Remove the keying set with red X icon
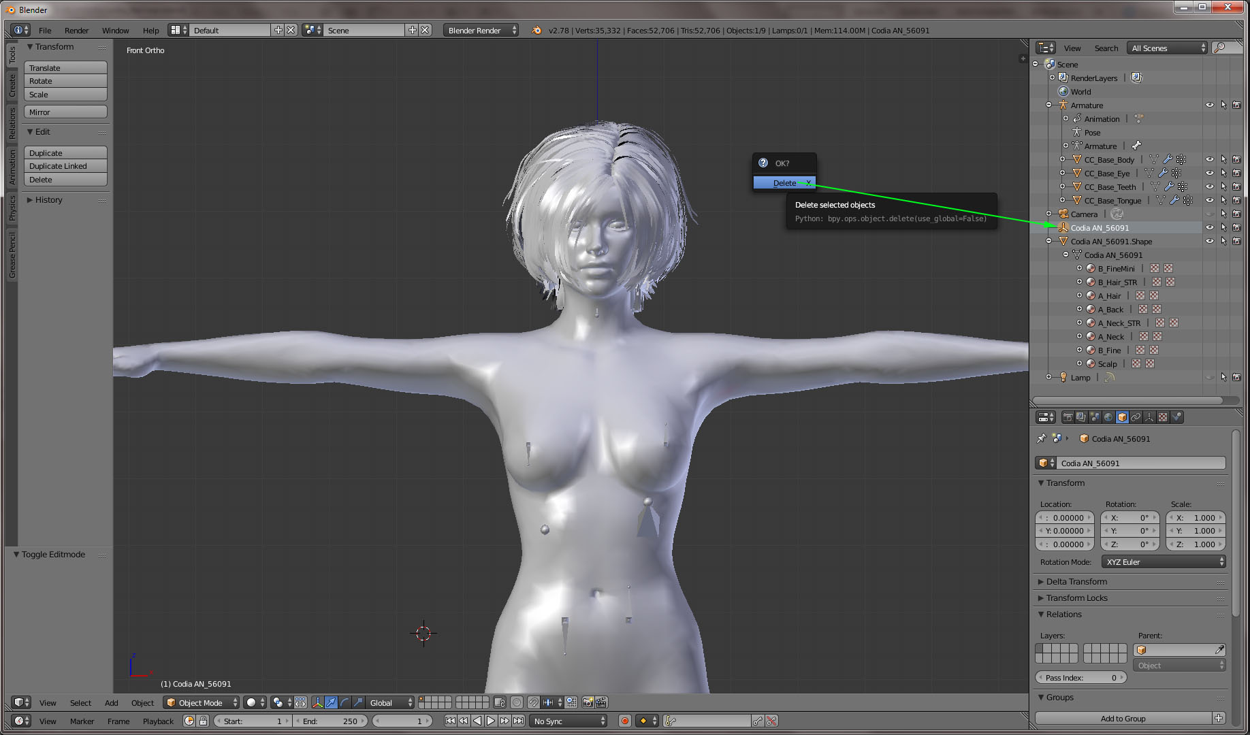 tap(771, 721)
